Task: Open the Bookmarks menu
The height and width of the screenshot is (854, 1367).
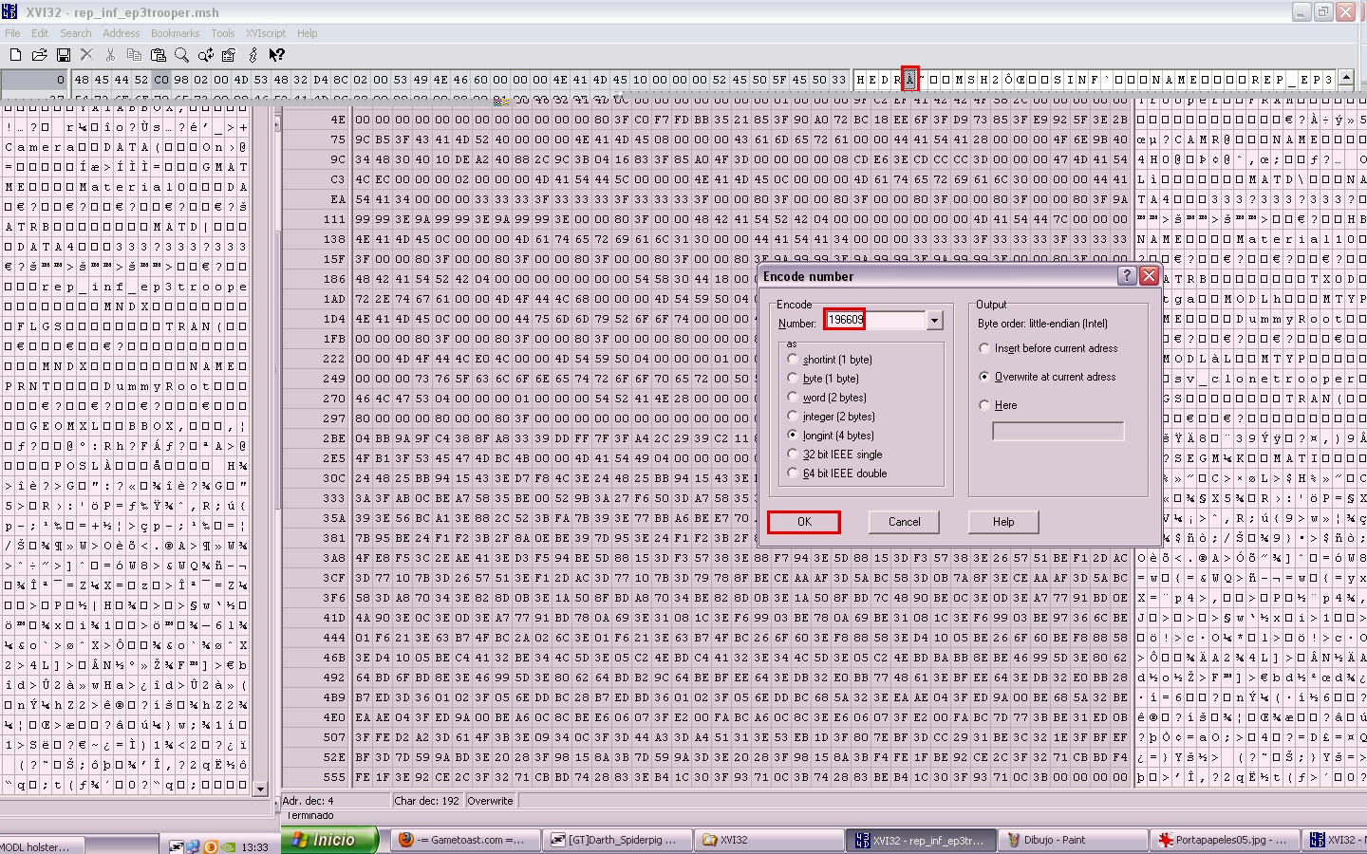Action: pyautogui.click(x=176, y=33)
